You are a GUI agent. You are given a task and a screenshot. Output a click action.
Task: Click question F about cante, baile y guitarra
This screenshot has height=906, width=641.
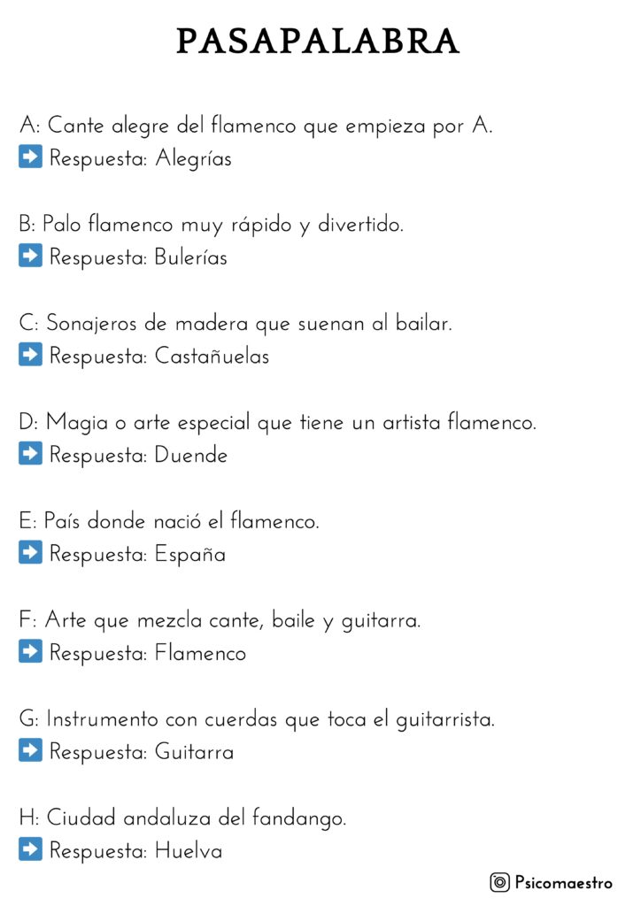point(220,621)
